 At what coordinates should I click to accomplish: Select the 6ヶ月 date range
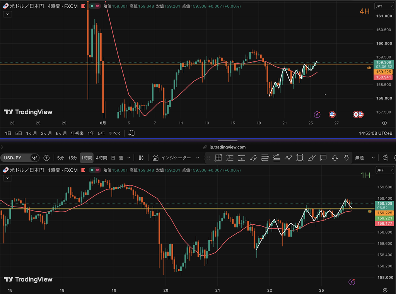pyautogui.click(x=61, y=133)
